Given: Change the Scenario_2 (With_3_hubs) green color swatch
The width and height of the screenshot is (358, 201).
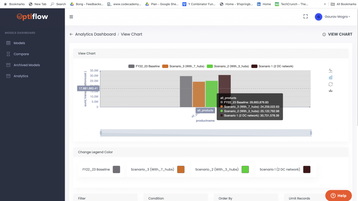Looking at the screenshot, I should (245, 169).
